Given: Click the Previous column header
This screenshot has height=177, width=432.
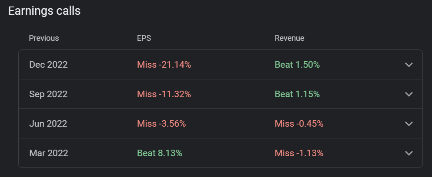Looking at the screenshot, I should 44,38.
